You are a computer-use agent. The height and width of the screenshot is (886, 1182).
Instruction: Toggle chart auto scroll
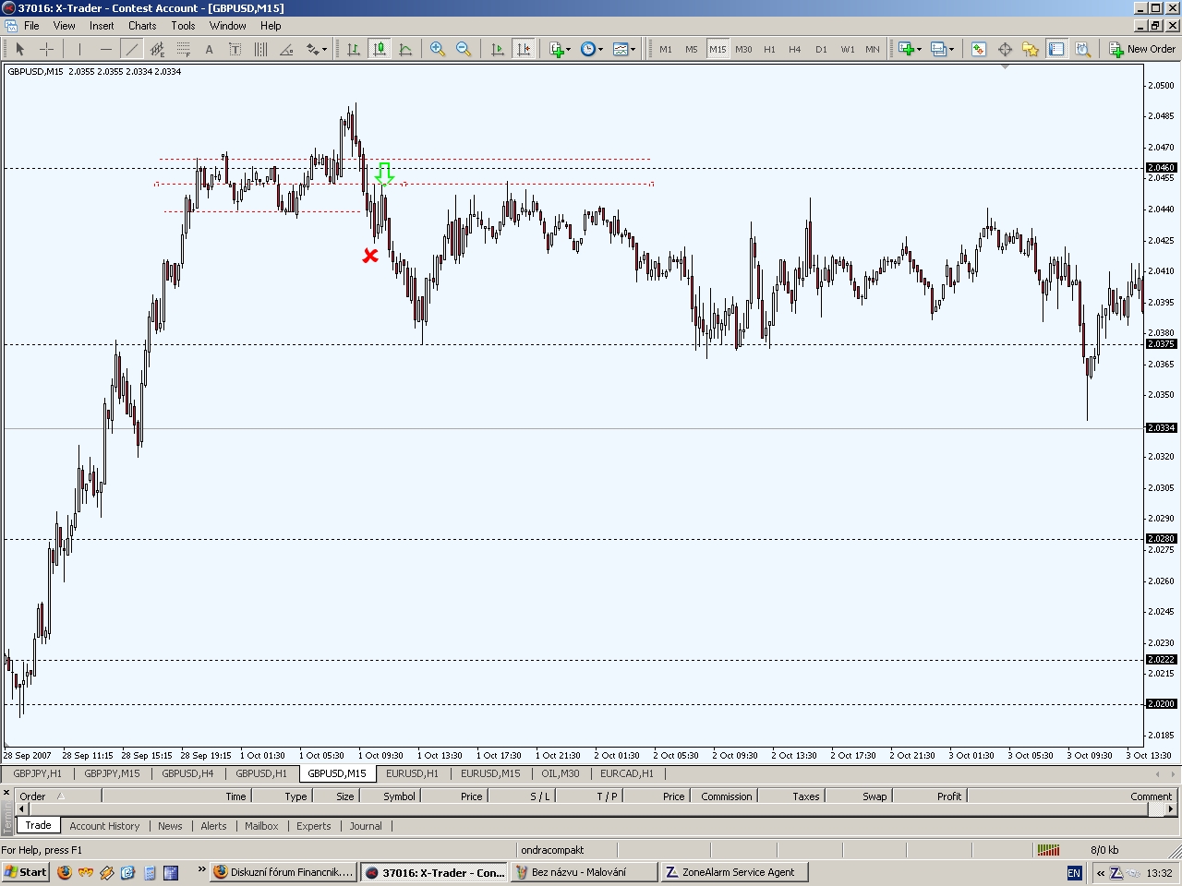click(498, 49)
